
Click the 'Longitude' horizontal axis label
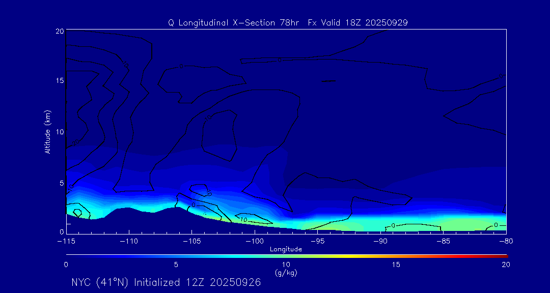coord(286,249)
